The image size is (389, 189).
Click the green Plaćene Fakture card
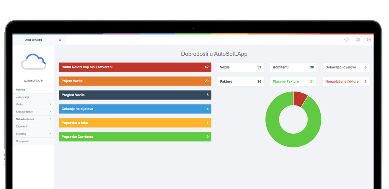[293, 81]
